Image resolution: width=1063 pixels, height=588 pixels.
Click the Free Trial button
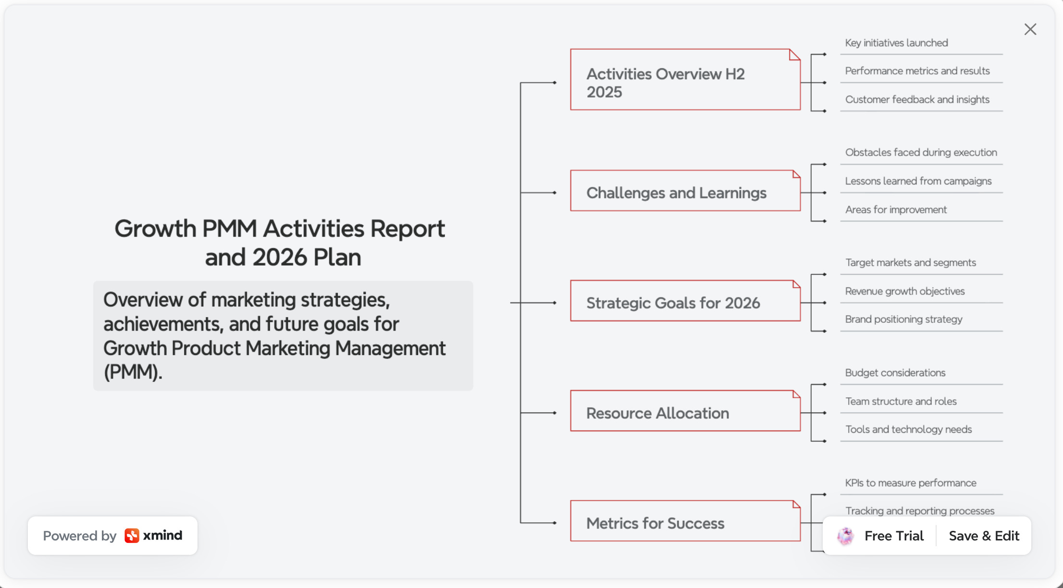pos(893,536)
